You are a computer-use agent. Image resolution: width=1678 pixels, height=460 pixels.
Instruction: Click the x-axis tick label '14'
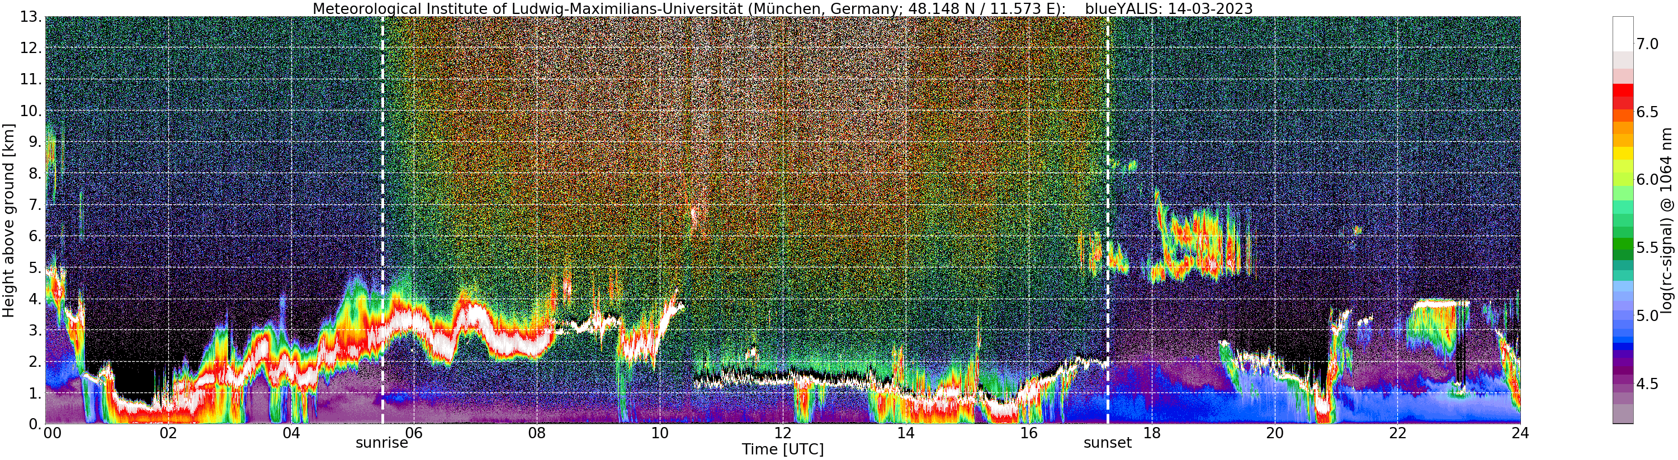tap(905, 434)
